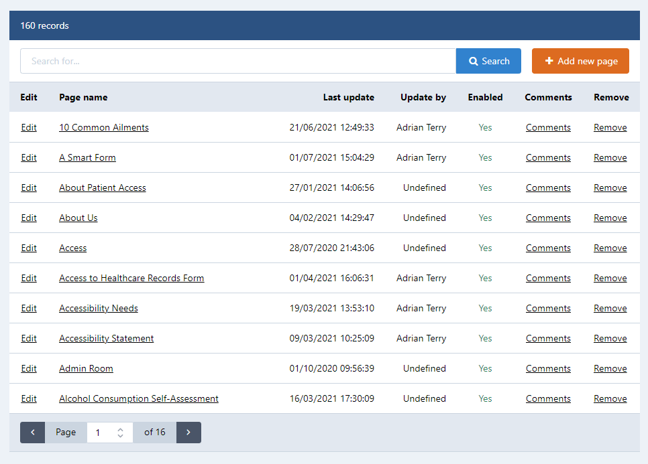Open the 10 Common Ailments page
The image size is (648, 464).
103,127
